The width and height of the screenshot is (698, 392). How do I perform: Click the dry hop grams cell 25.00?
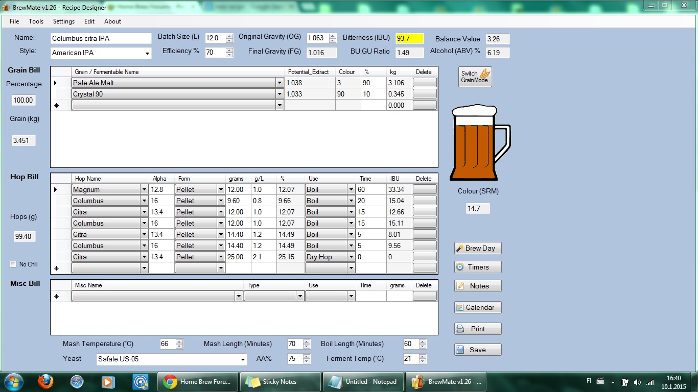(x=238, y=257)
